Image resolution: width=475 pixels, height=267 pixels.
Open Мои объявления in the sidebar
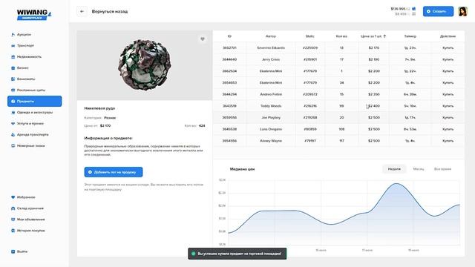coord(30,220)
